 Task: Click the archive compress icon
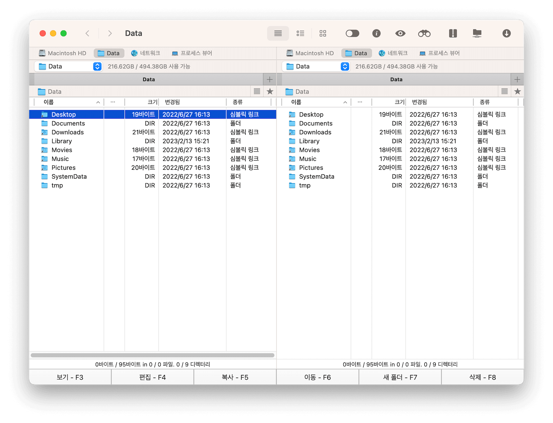coord(453,33)
